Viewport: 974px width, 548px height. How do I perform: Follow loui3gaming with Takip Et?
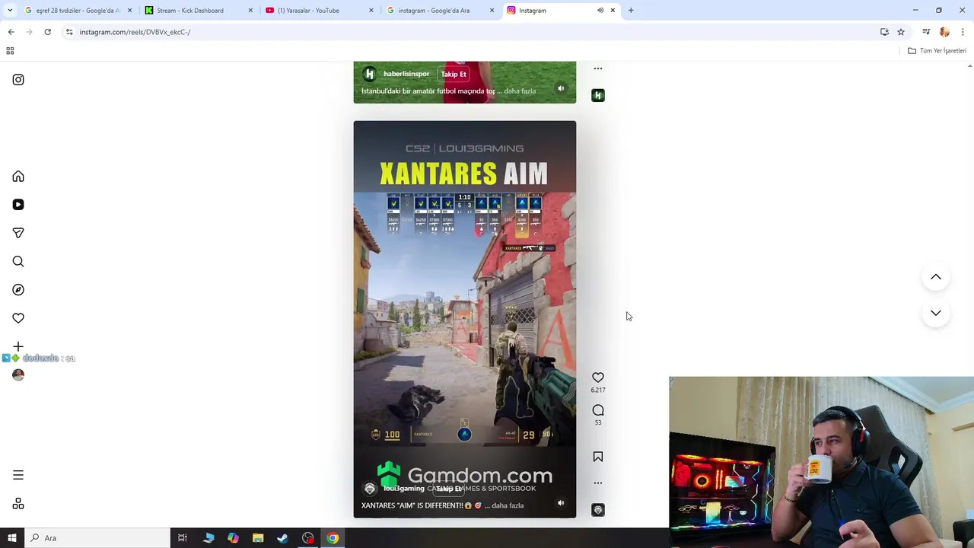tap(448, 489)
